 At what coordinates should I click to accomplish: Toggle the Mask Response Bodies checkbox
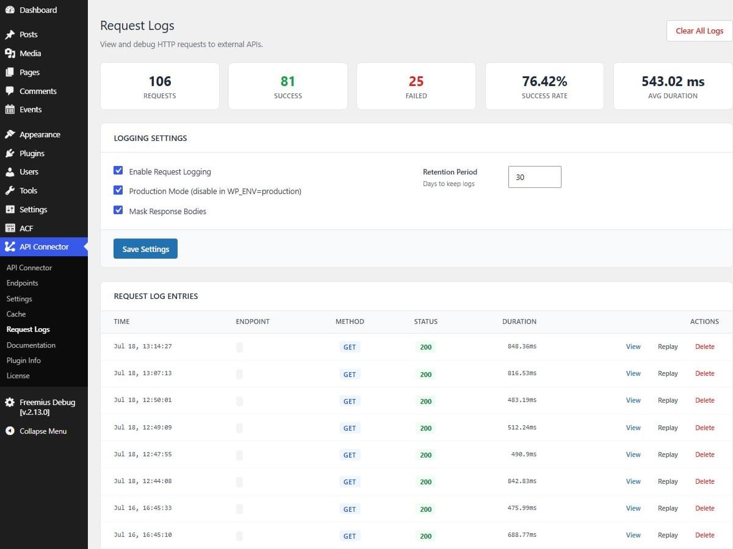[118, 210]
